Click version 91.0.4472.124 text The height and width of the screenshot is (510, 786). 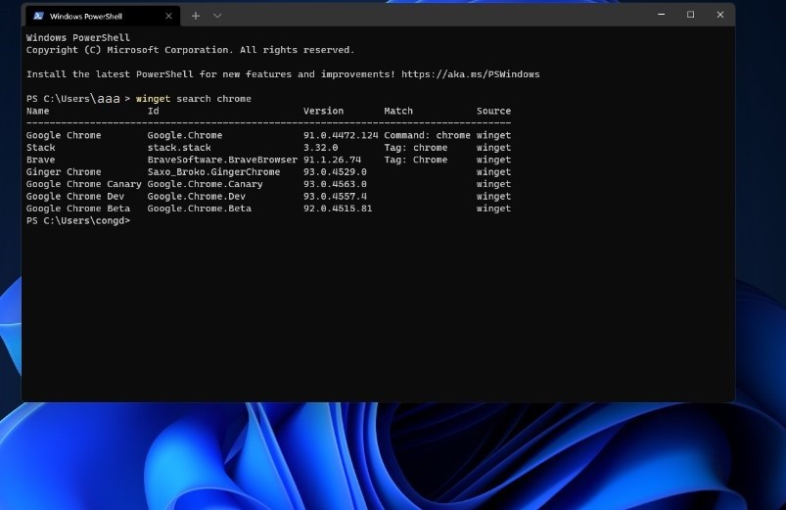pyautogui.click(x=340, y=135)
